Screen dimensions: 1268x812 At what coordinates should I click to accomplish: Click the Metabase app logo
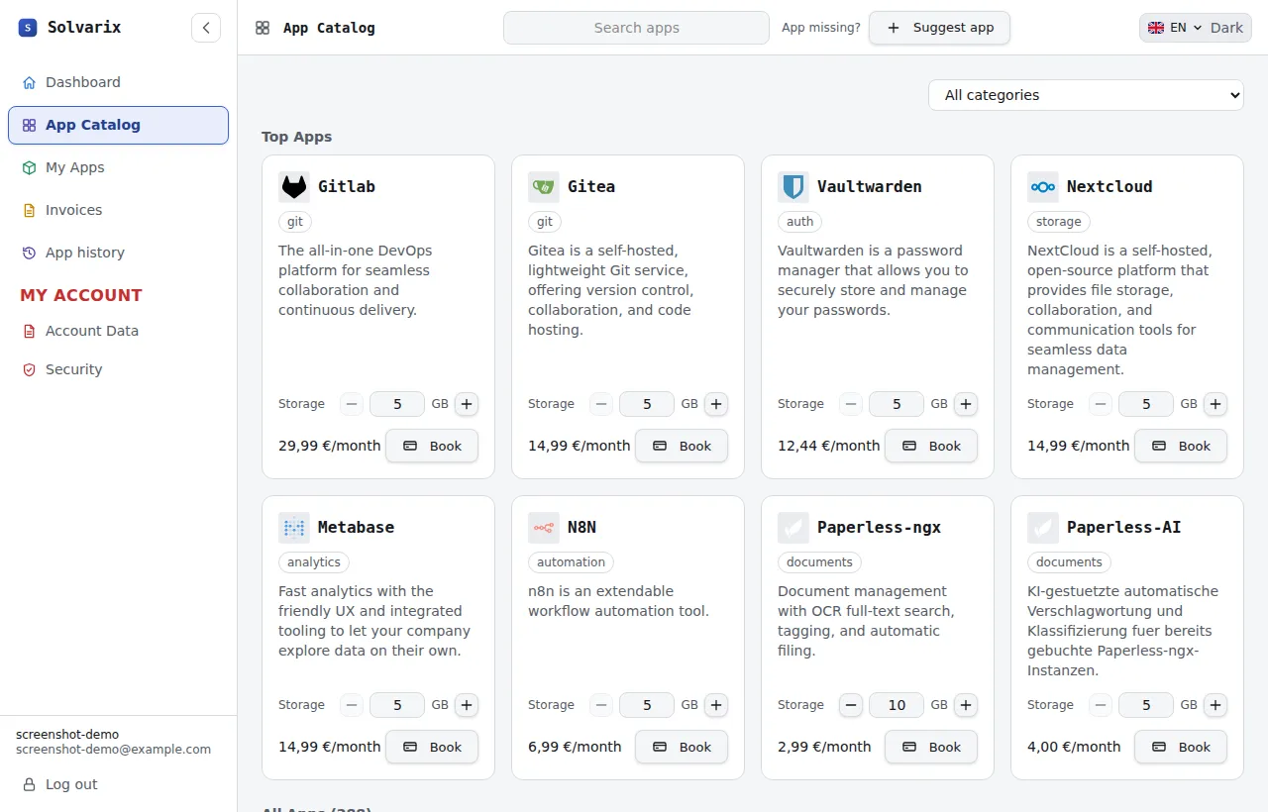click(x=294, y=527)
